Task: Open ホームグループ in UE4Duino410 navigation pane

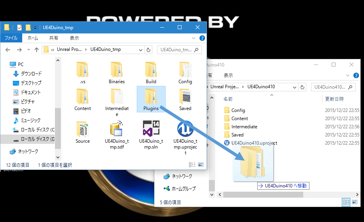Action: pos(180,189)
